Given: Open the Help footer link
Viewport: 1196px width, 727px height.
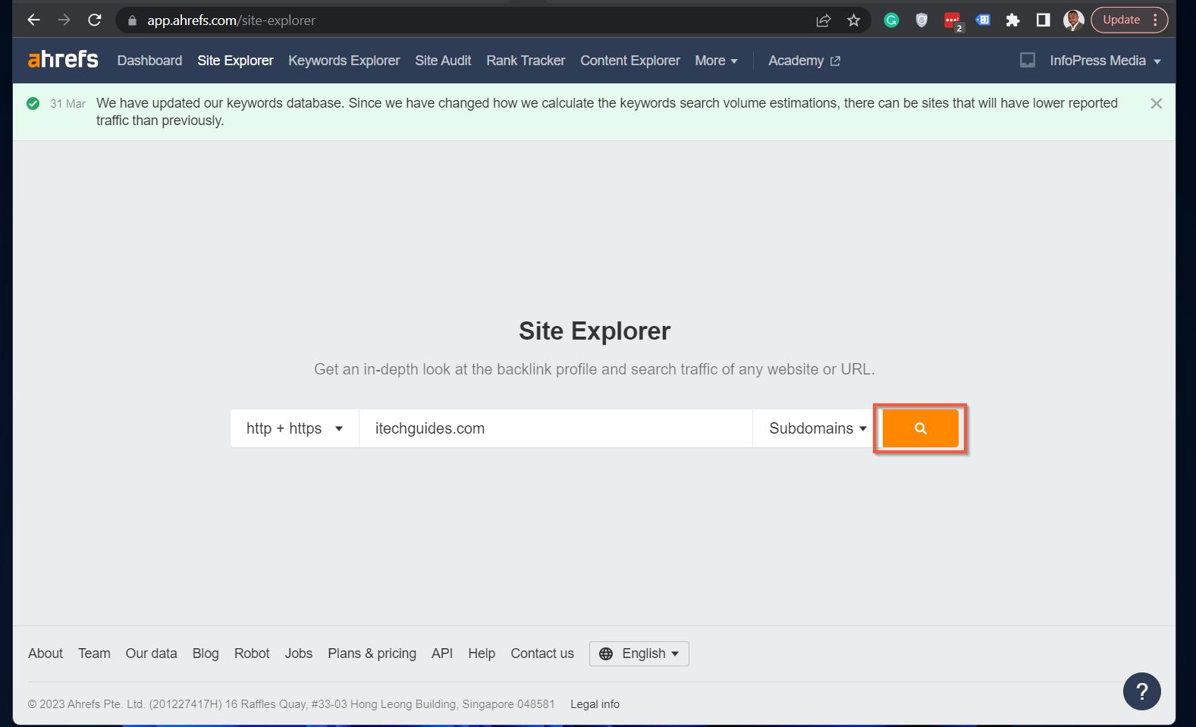Looking at the screenshot, I should point(482,653).
